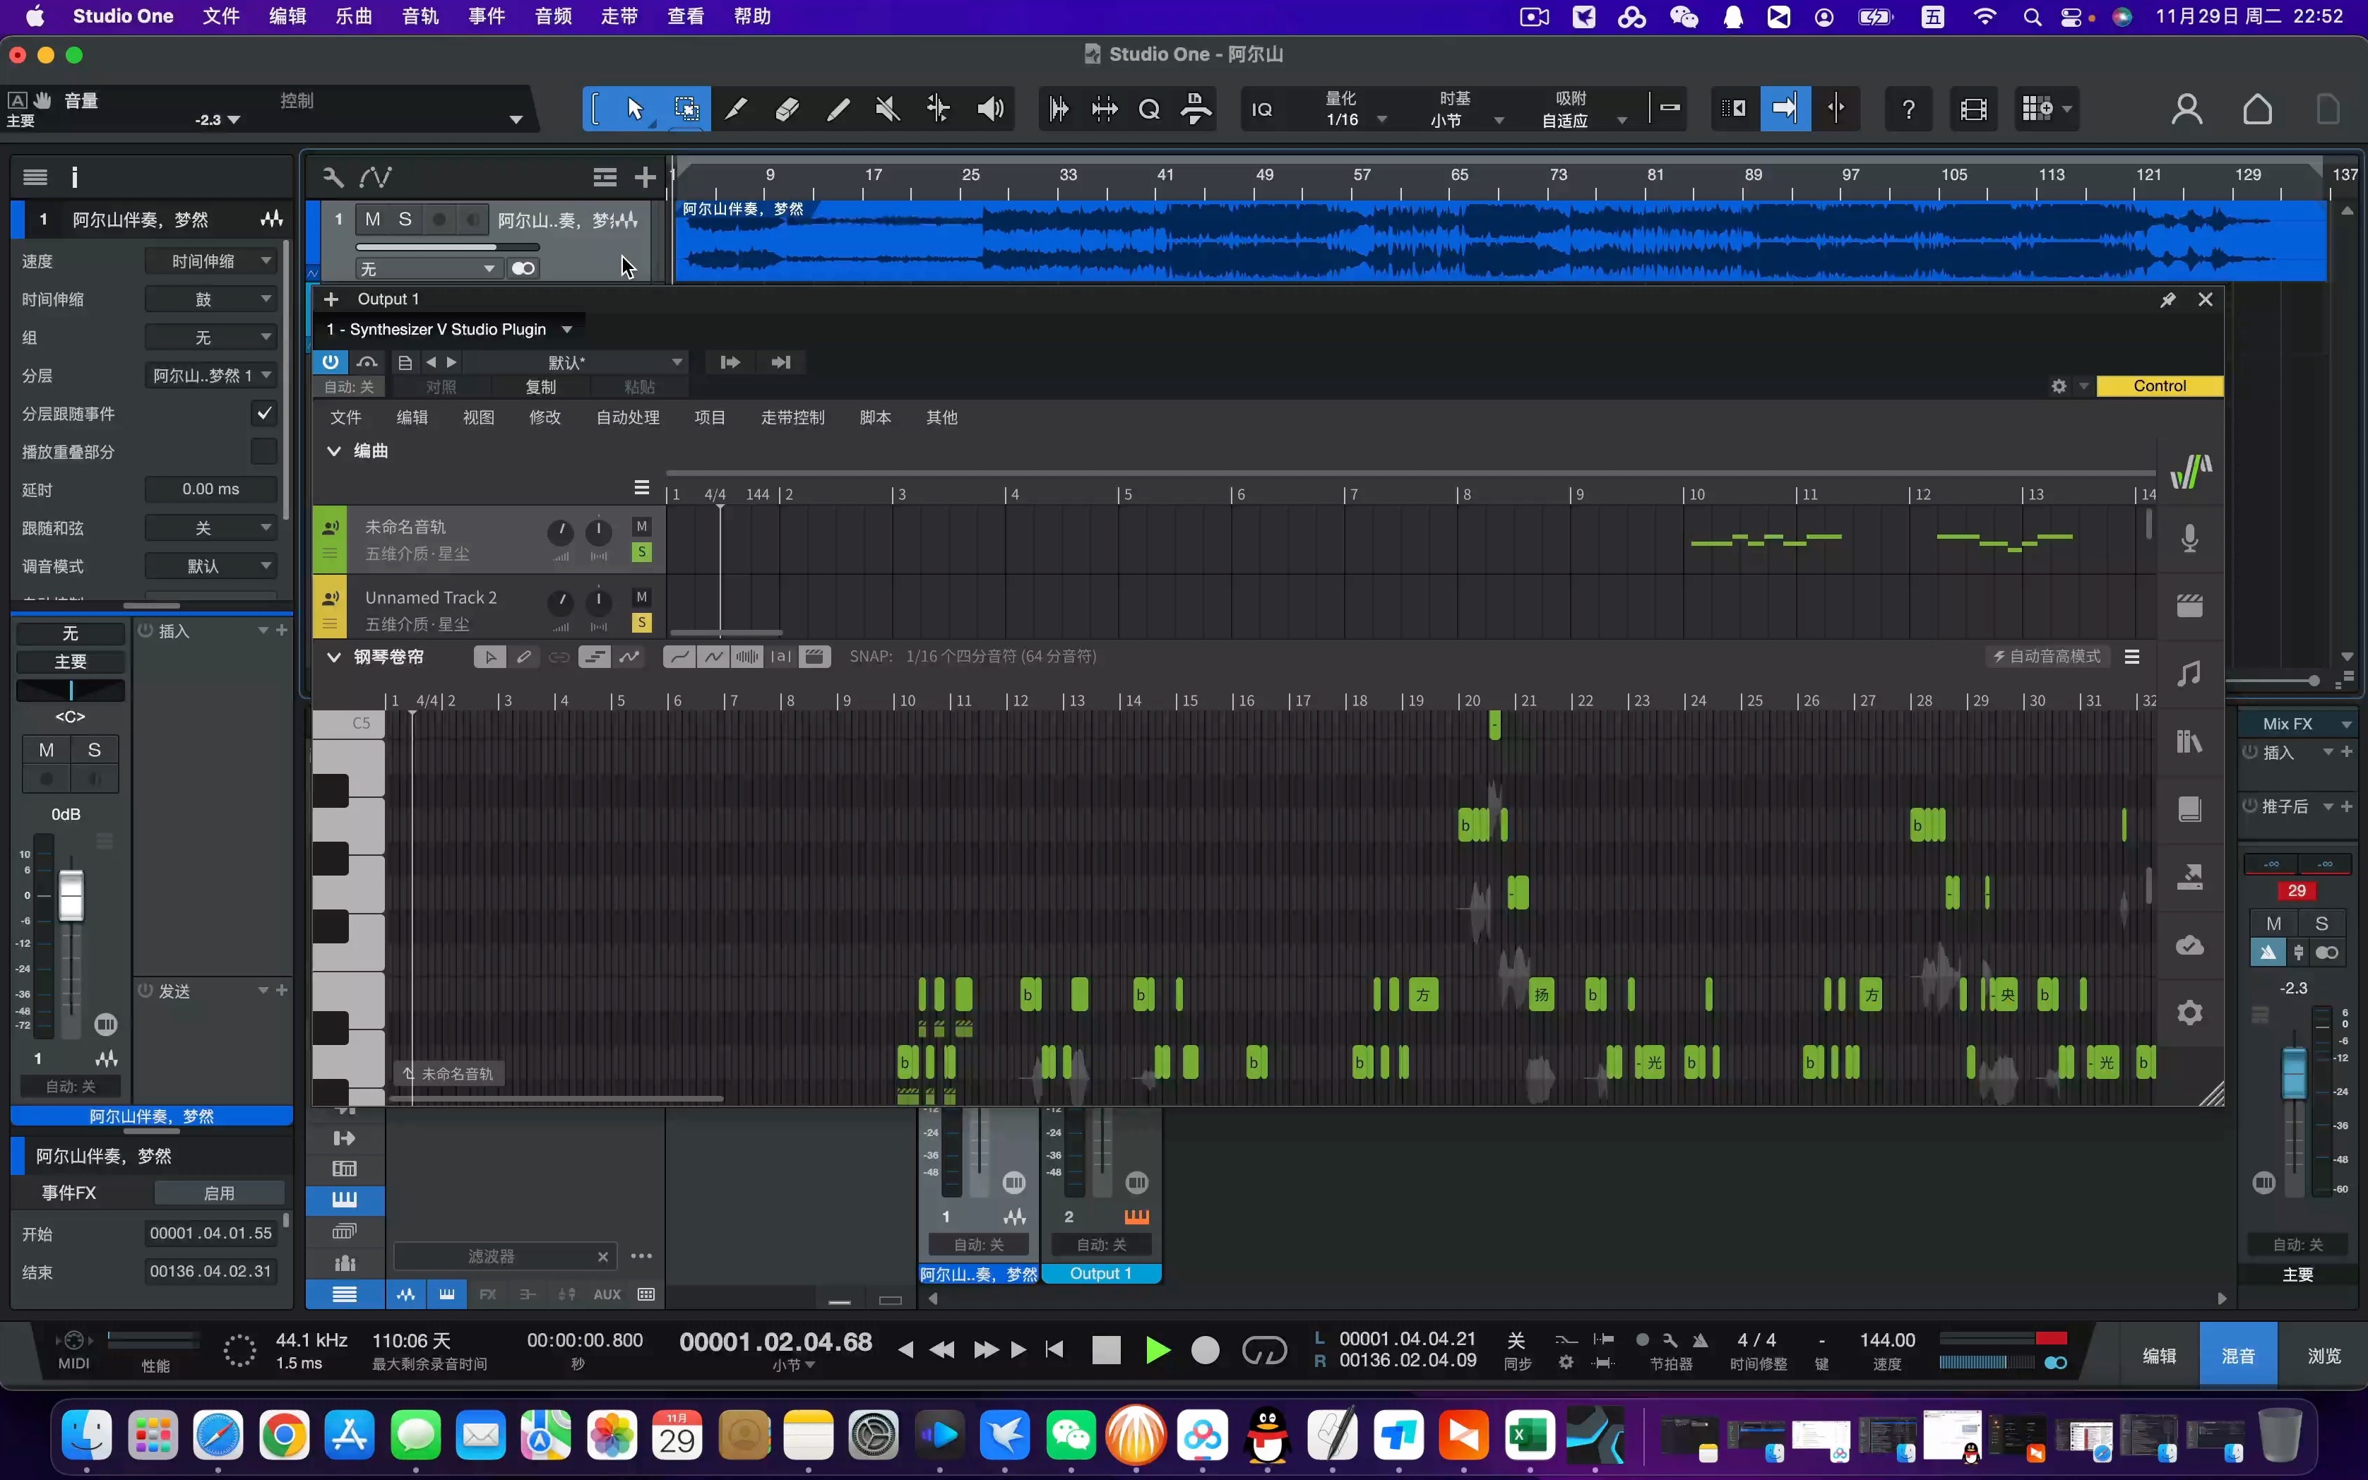Viewport: 2368px width, 1480px height.
Task: Open Synthesizer V voice microphone panel icon
Action: pyautogui.click(x=2190, y=538)
